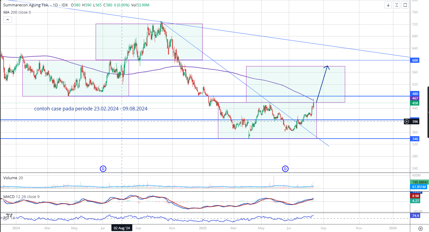Select the MA 200 close indicator legend
The image size is (429, 232).
(17, 12)
